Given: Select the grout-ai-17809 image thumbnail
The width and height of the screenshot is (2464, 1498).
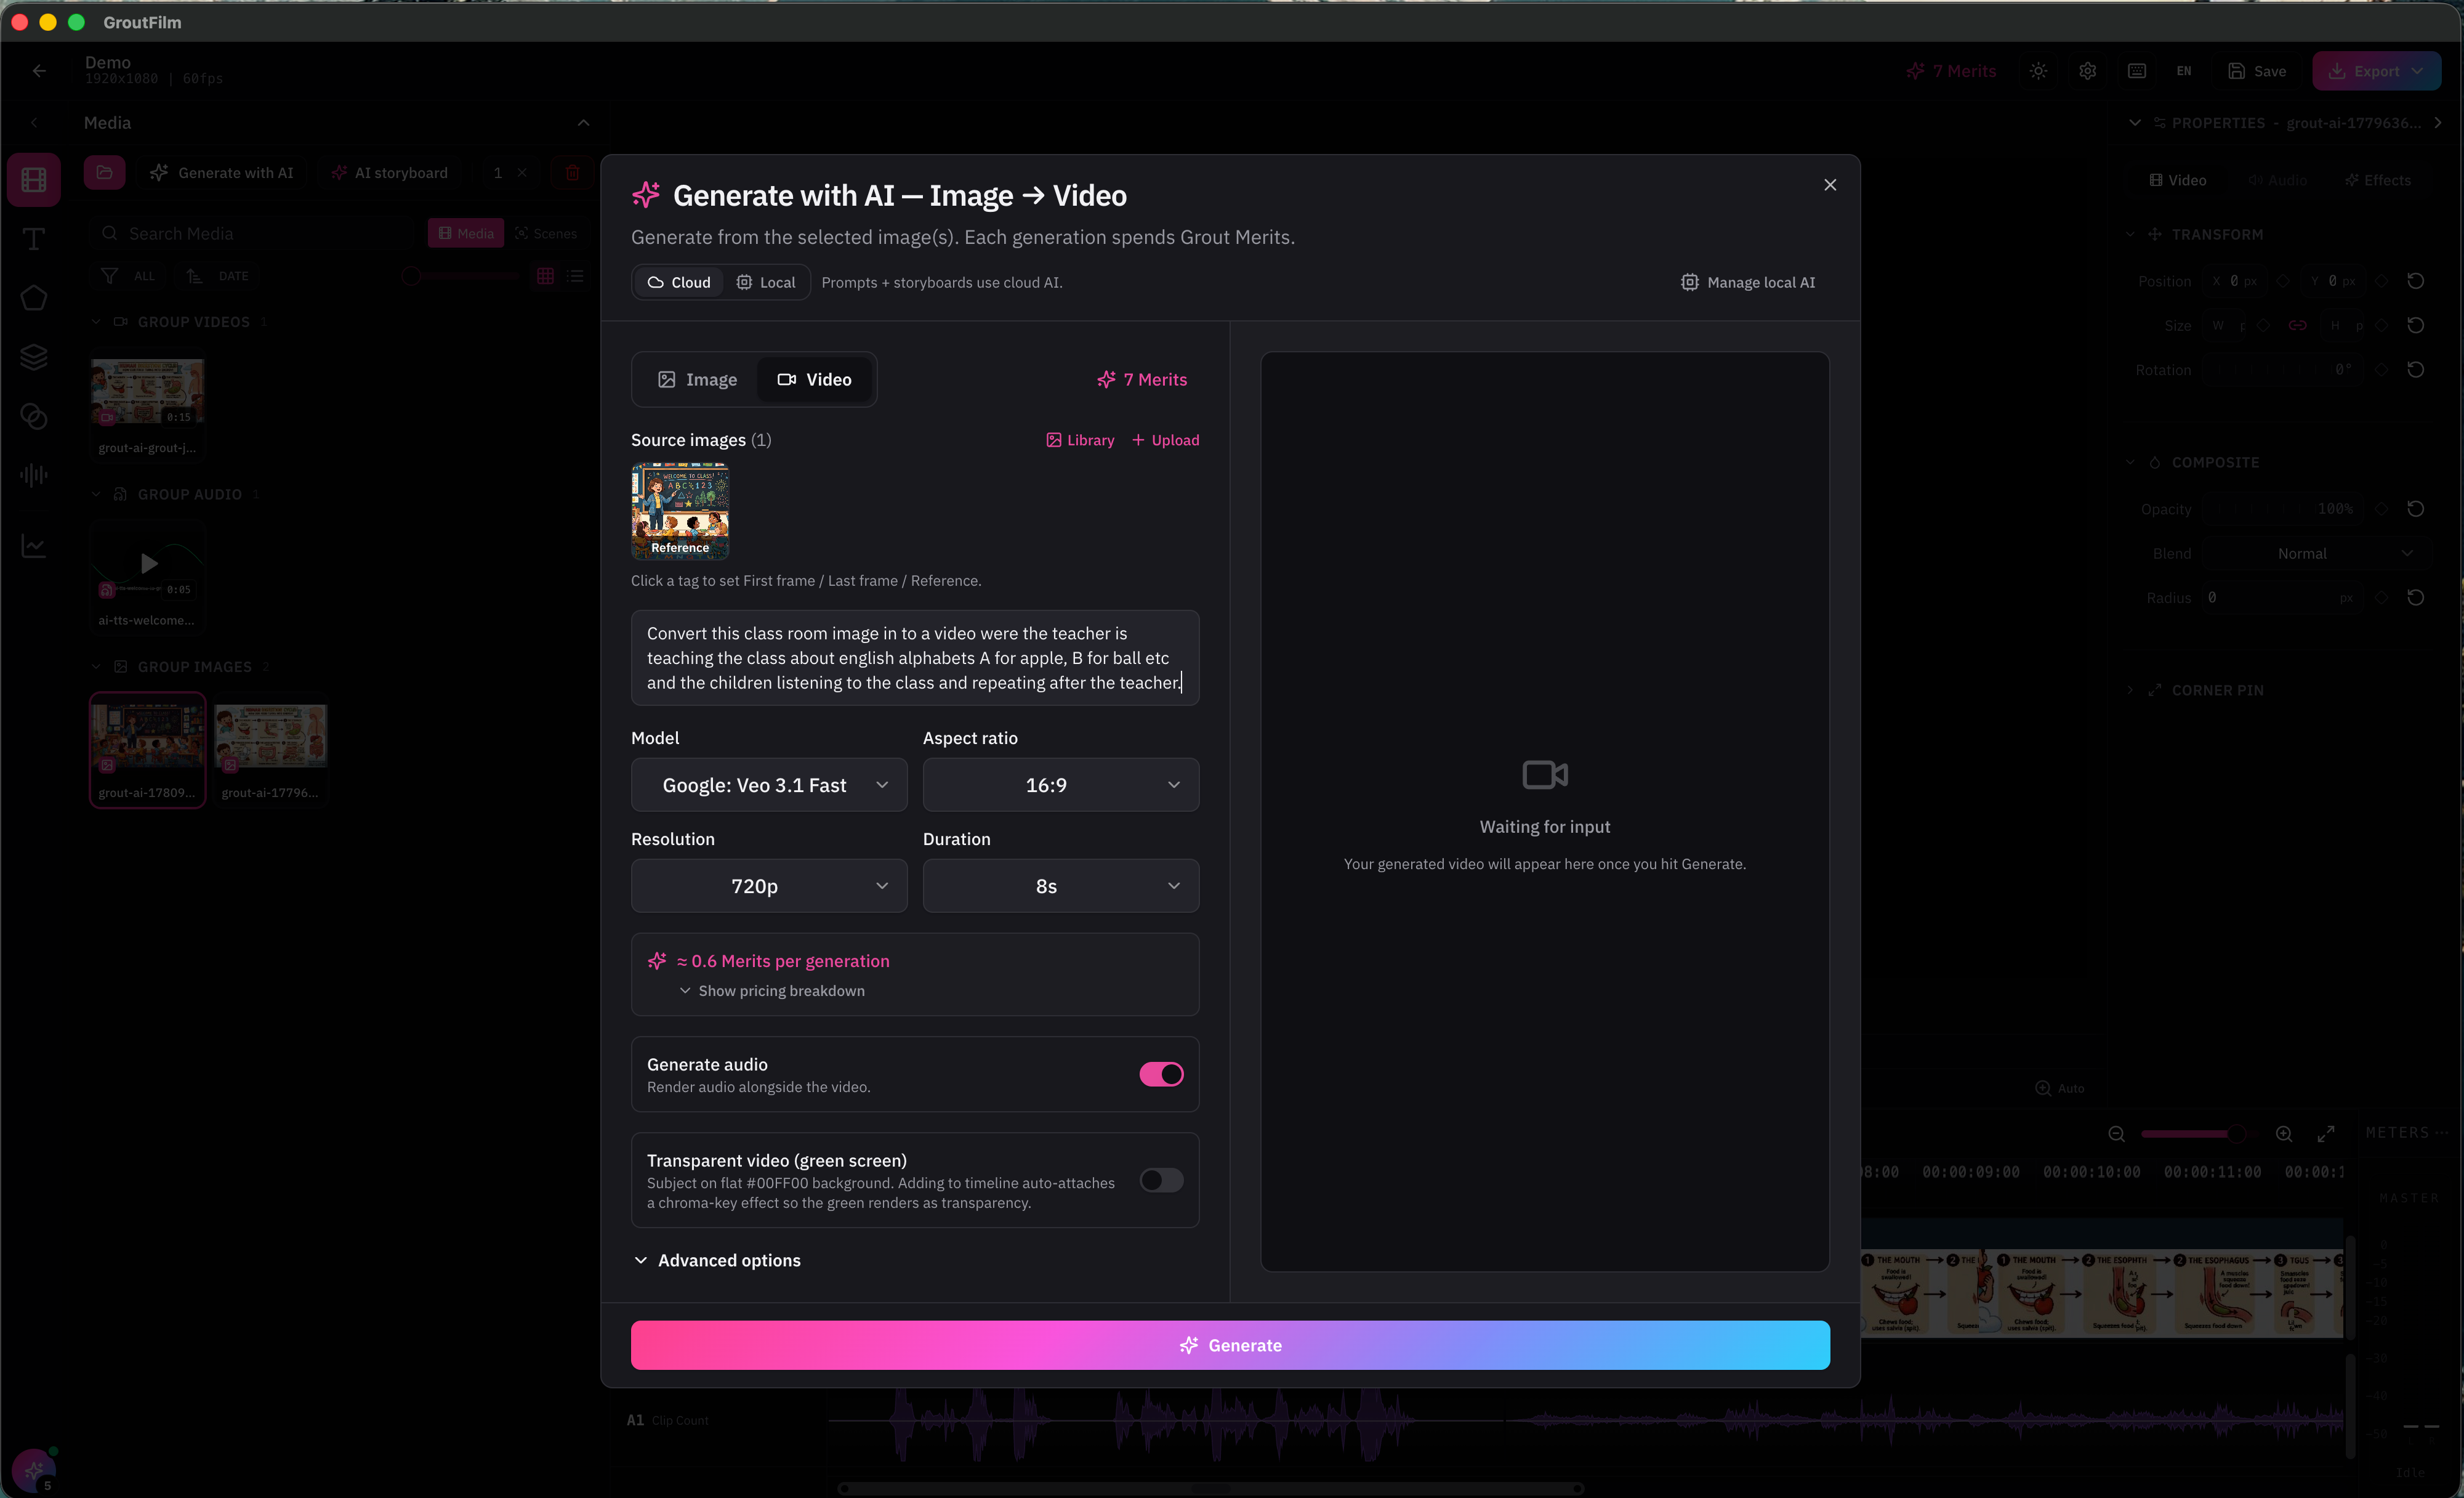Looking at the screenshot, I should 148,750.
